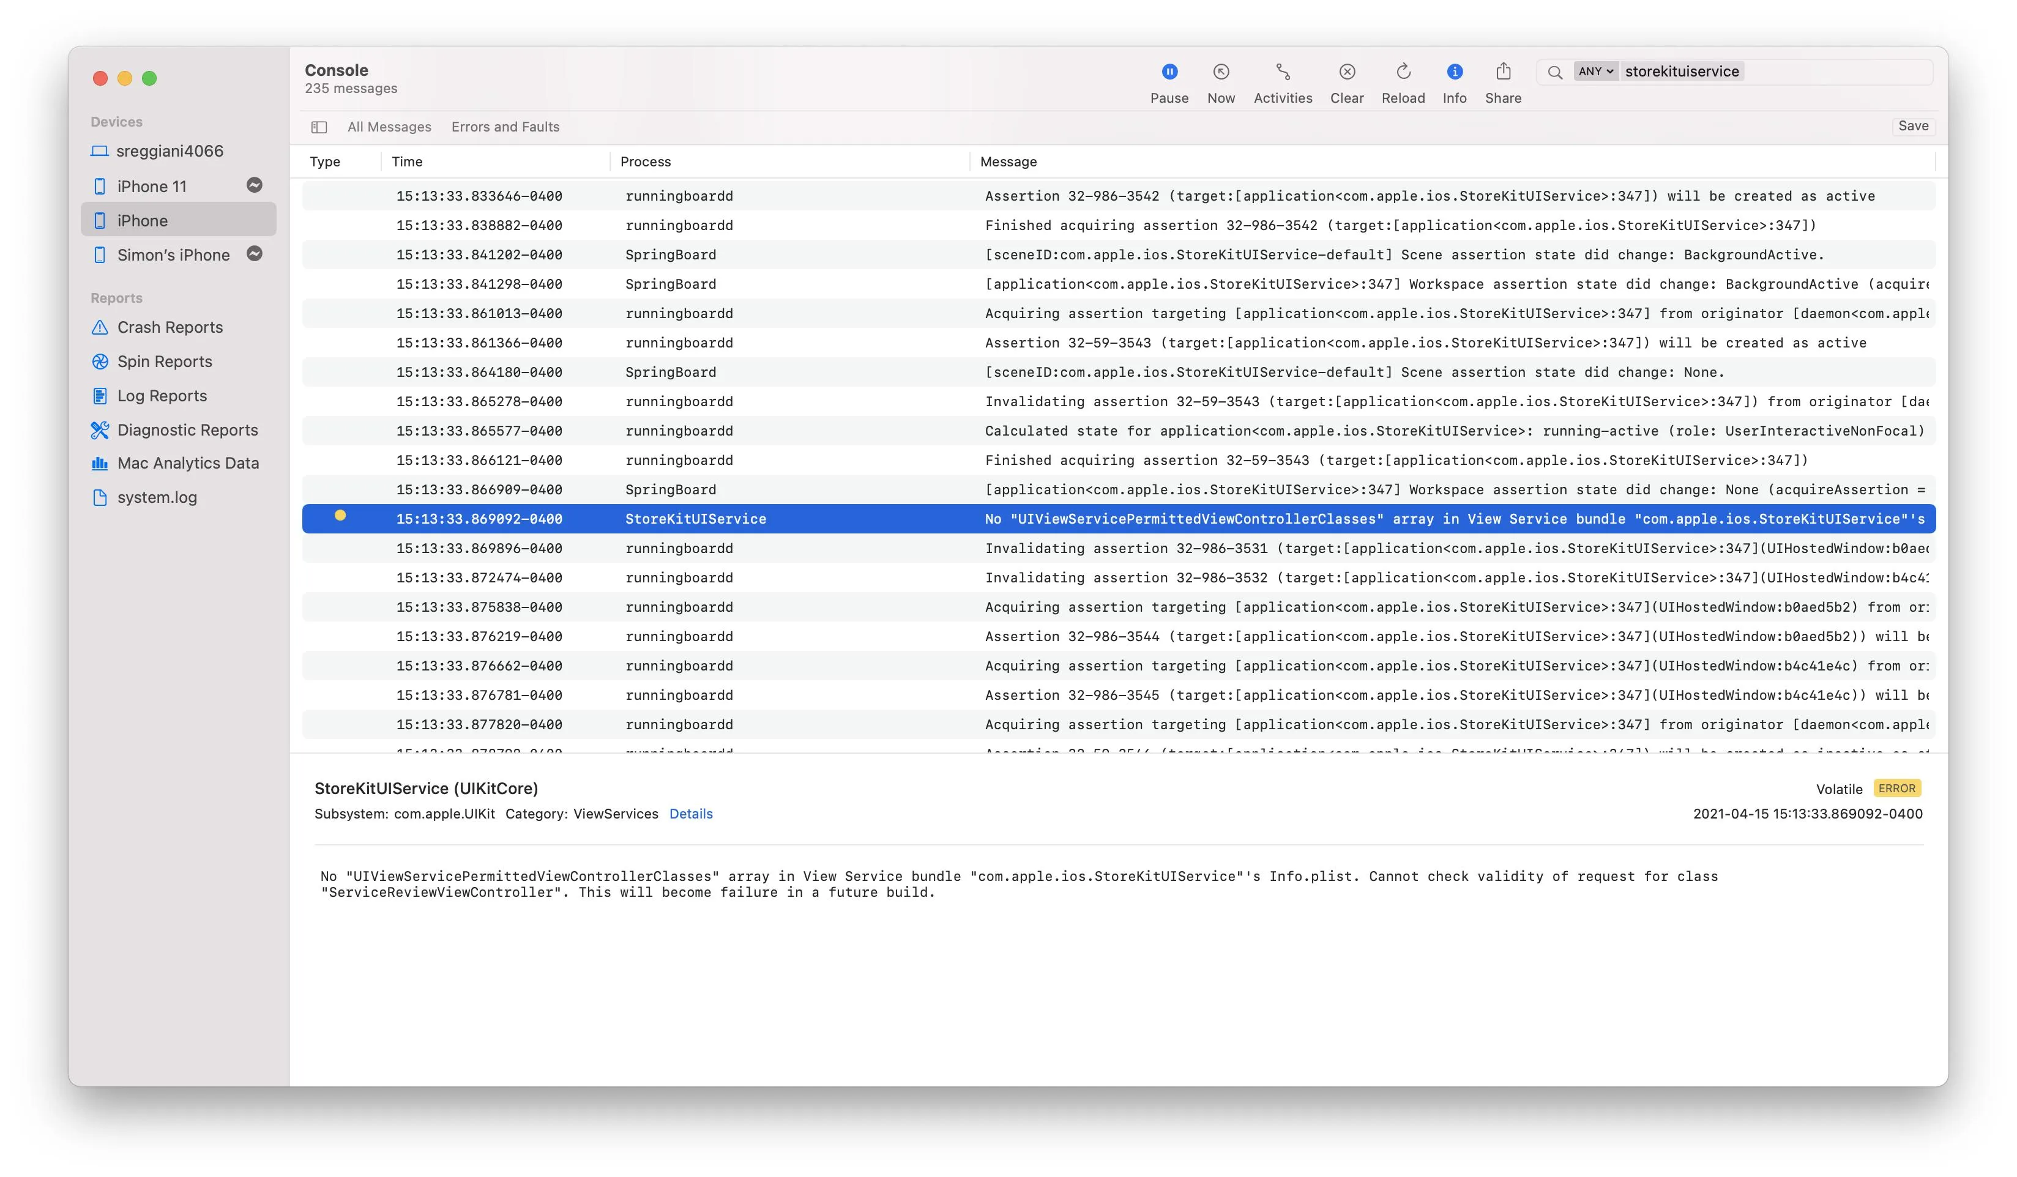Toggle Activities mode in toolbar
The image size is (2017, 1177).
coord(1282,73)
